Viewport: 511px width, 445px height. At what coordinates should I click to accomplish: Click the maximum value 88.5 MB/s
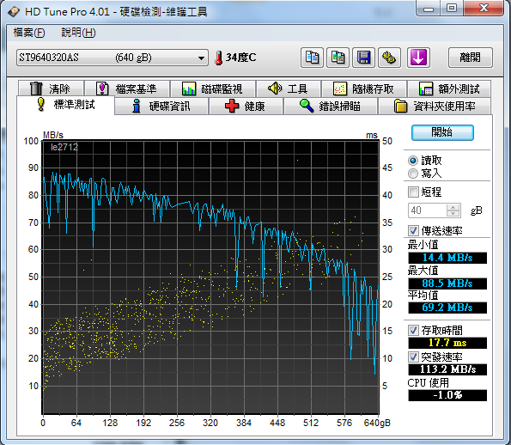tap(447, 283)
